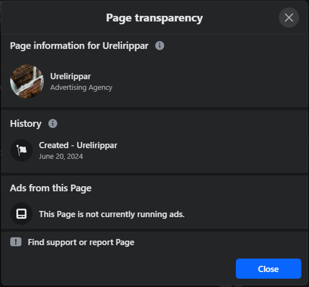Click the Ureliripar page name

70,76
